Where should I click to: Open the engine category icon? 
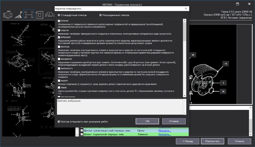tap(8, 15)
